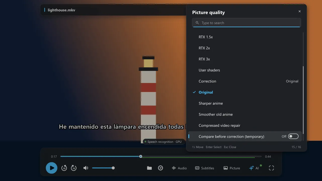Screen dimensions: 322x181
Task: Choose Compressed video repair preset
Action: coord(245,125)
